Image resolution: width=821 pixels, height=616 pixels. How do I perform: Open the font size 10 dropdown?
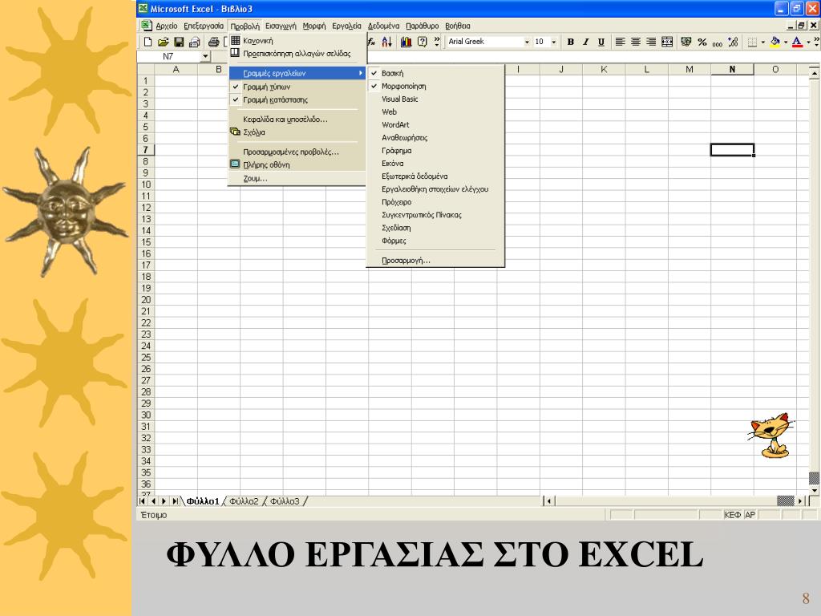pos(553,42)
